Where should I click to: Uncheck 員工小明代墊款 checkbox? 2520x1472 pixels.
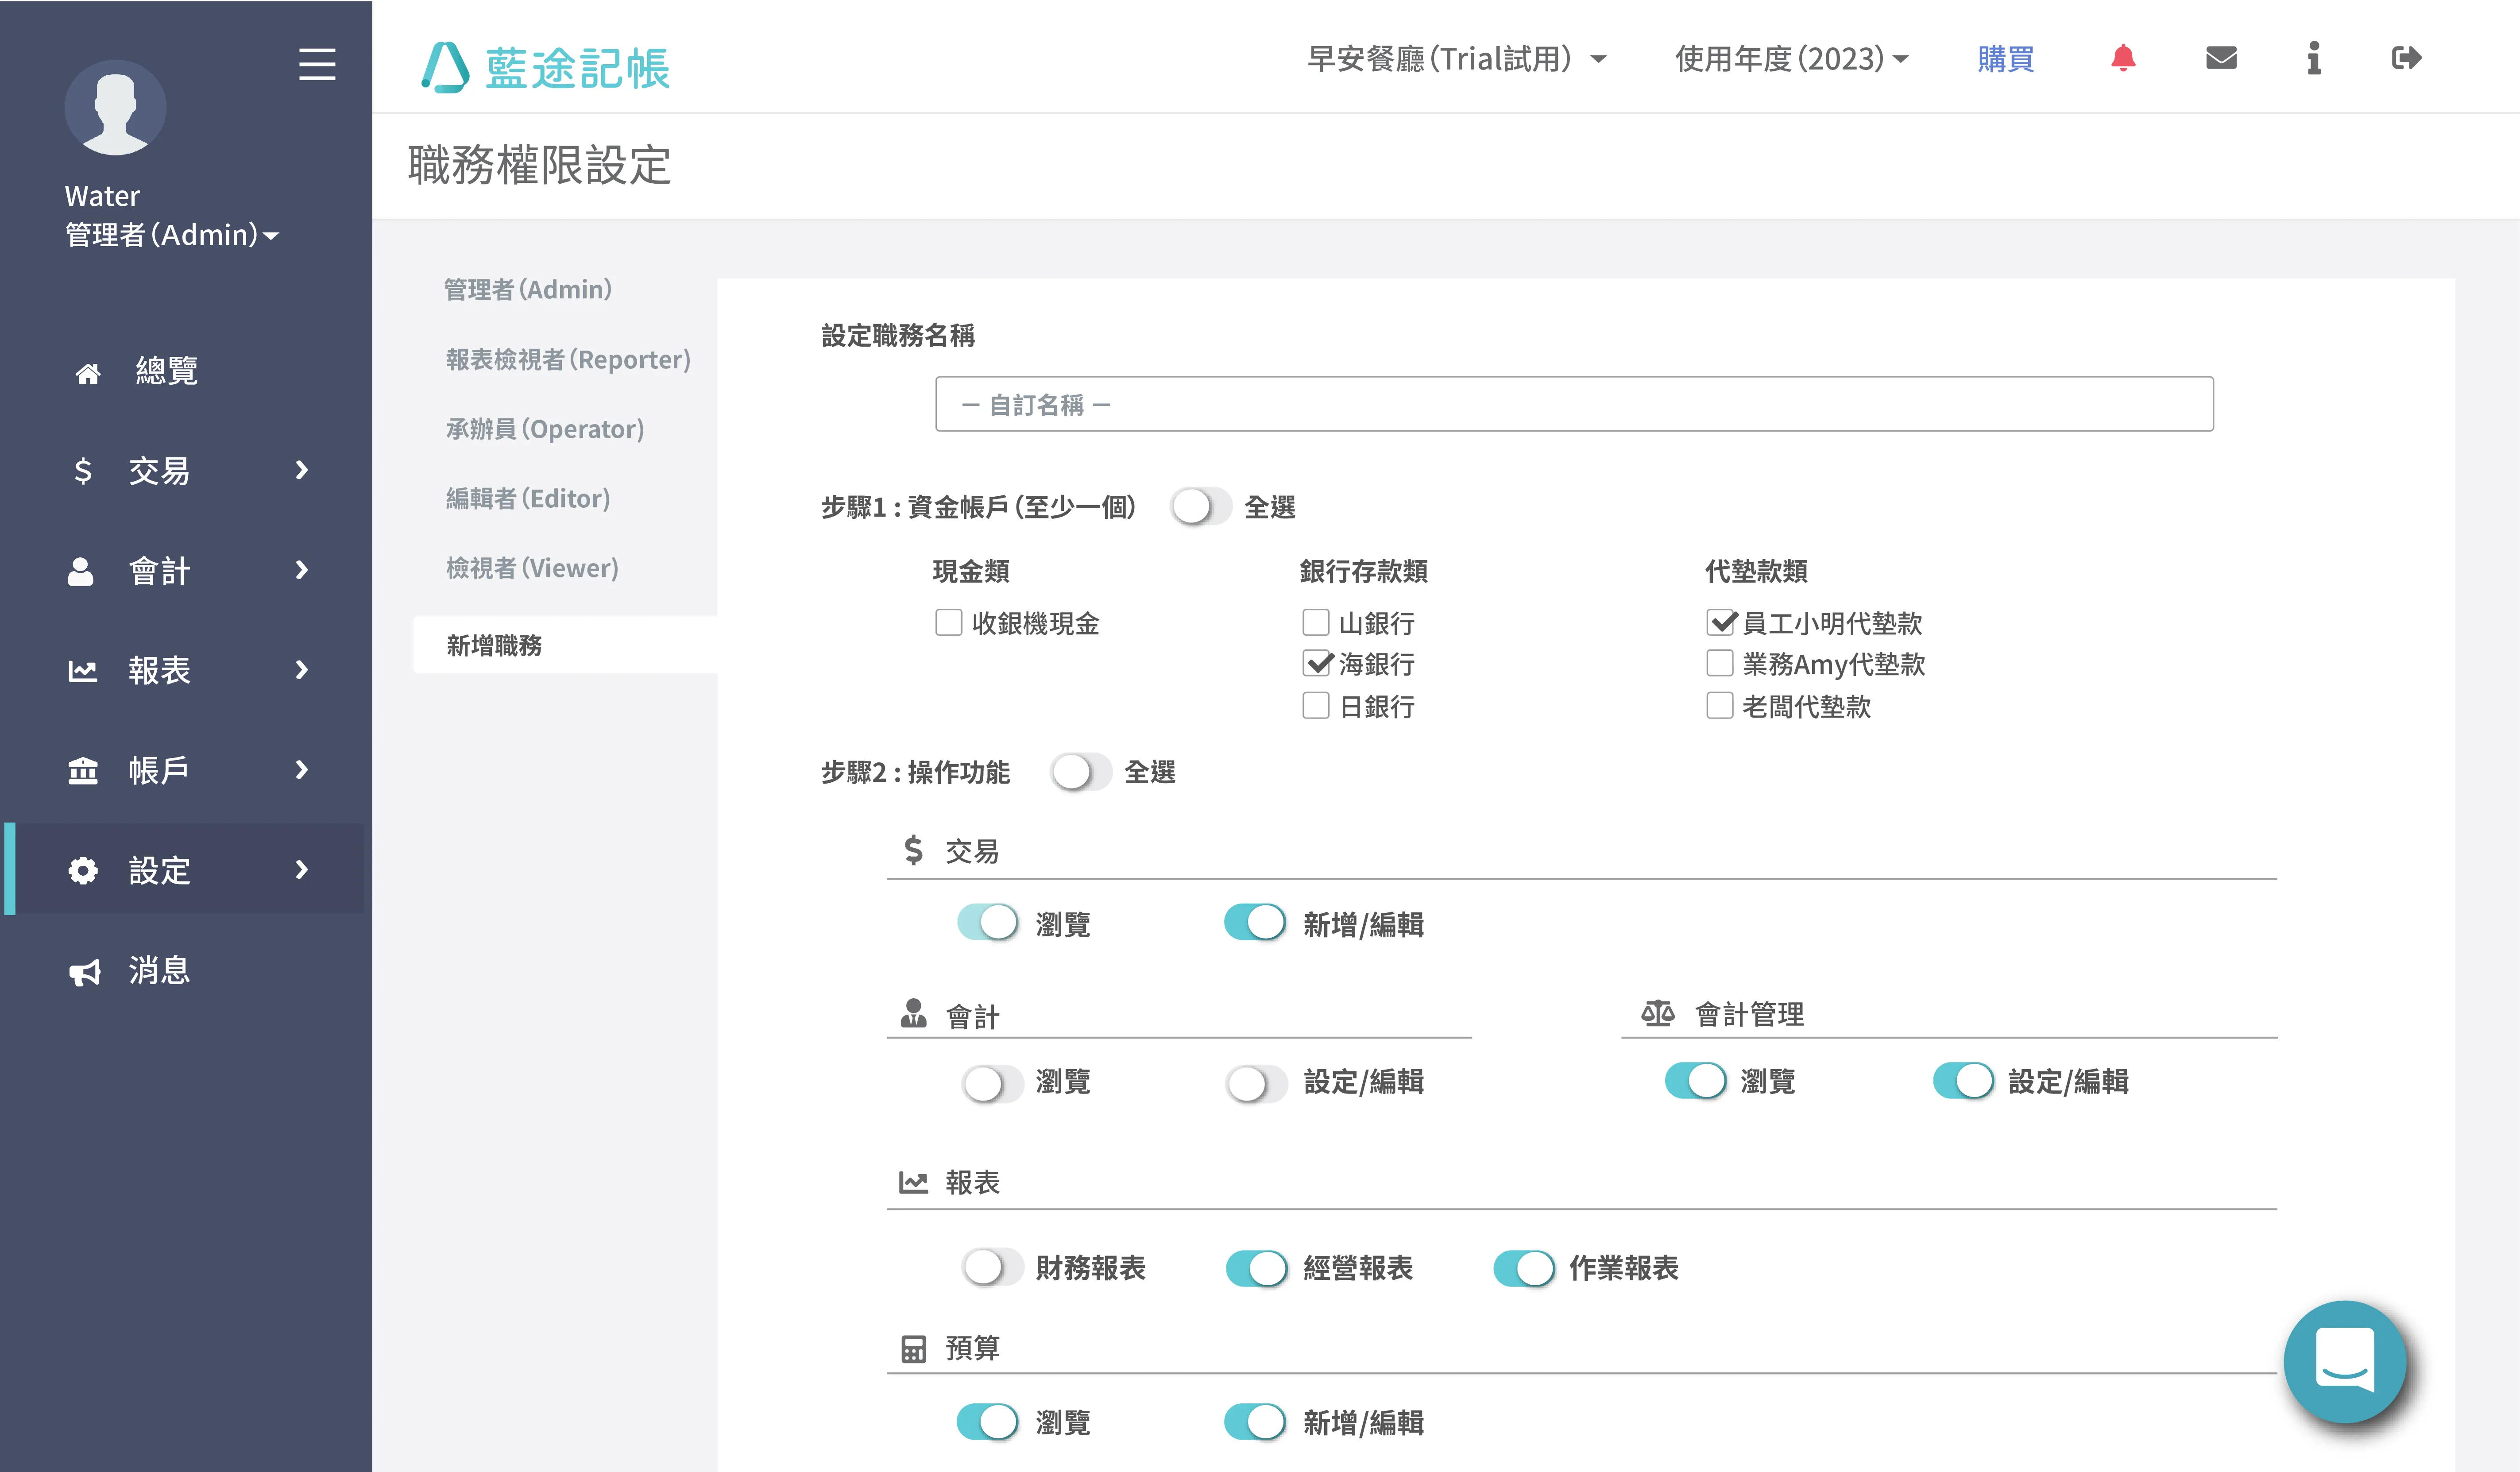click(x=1721, y=622)
